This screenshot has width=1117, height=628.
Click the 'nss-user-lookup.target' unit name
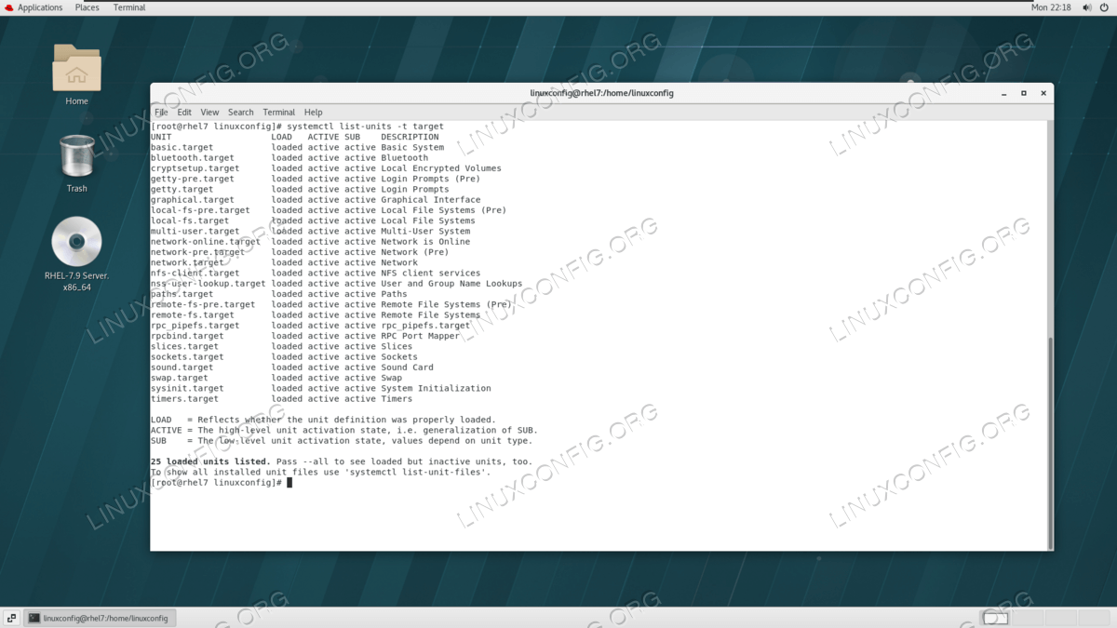209,284
